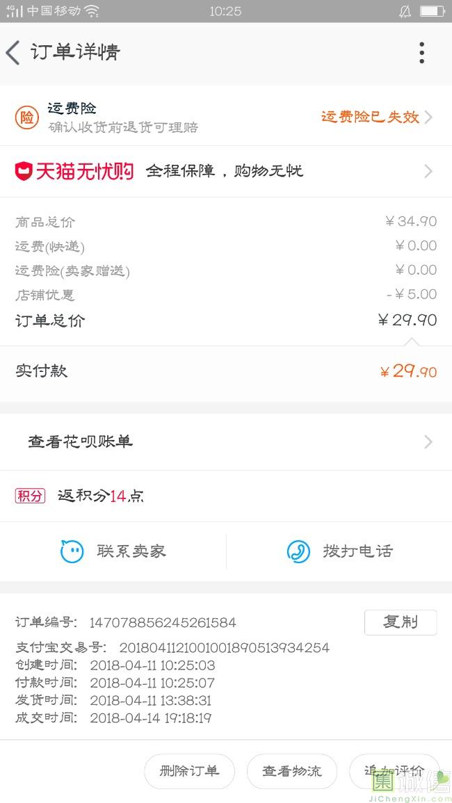
Task: Expand the 天猫无忧购 row chevron
Action: (428, 171)
